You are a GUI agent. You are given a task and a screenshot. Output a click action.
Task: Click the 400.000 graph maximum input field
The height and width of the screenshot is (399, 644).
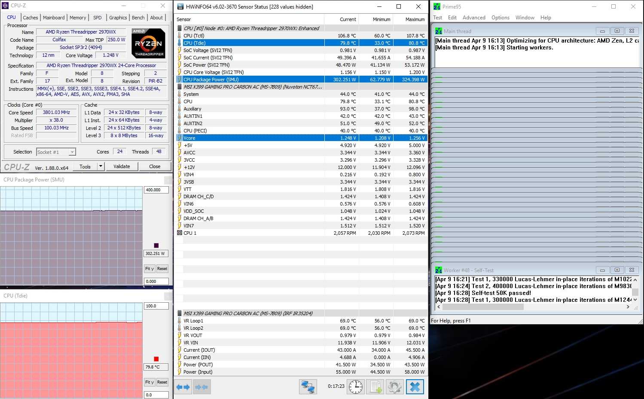[x=156, y=190]
